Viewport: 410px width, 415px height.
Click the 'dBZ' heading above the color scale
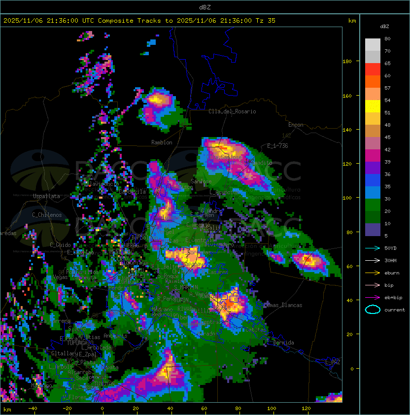pos(384,27)
